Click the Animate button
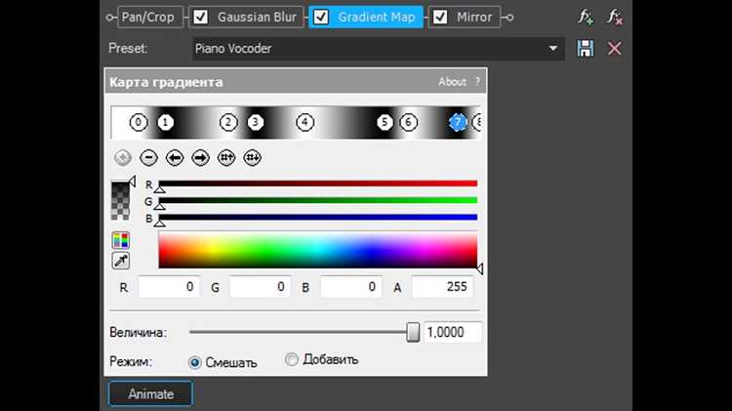 [x=150, y=393]
